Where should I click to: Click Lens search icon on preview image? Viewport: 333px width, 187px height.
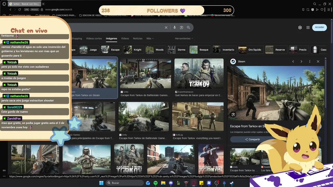[x=233, y=115]
